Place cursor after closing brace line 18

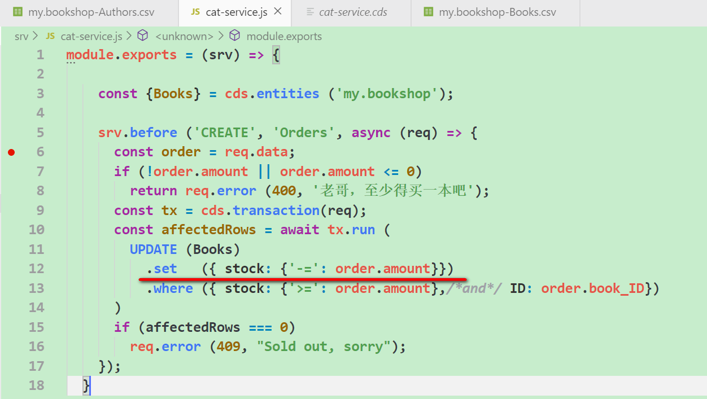(91, 385)
